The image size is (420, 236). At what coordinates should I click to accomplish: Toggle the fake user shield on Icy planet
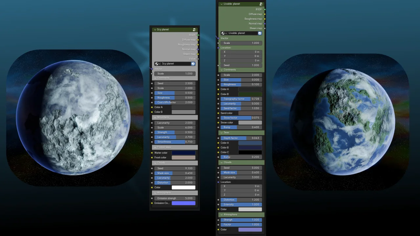193,64
